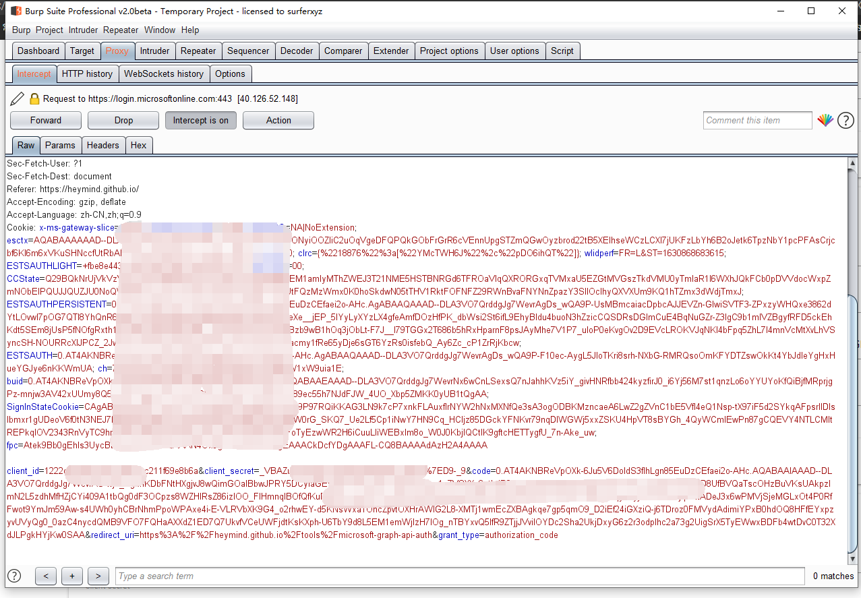Click the Accept-Encoding header line

coord(66,202)
